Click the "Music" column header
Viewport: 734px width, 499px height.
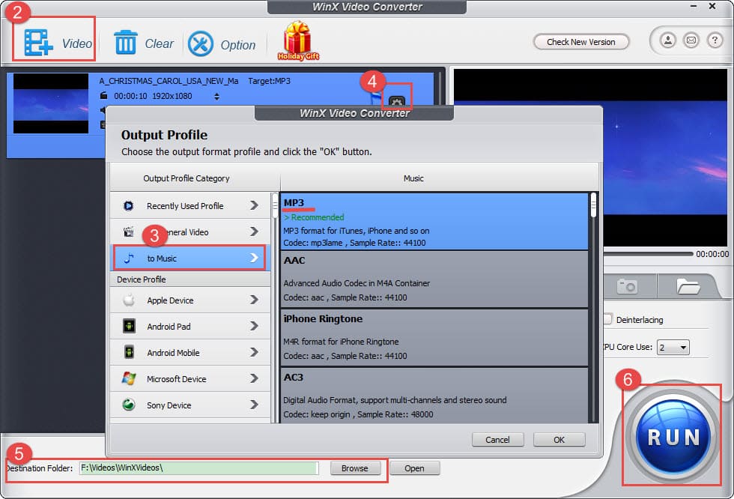pyautogui.click(x=413, y=178)
